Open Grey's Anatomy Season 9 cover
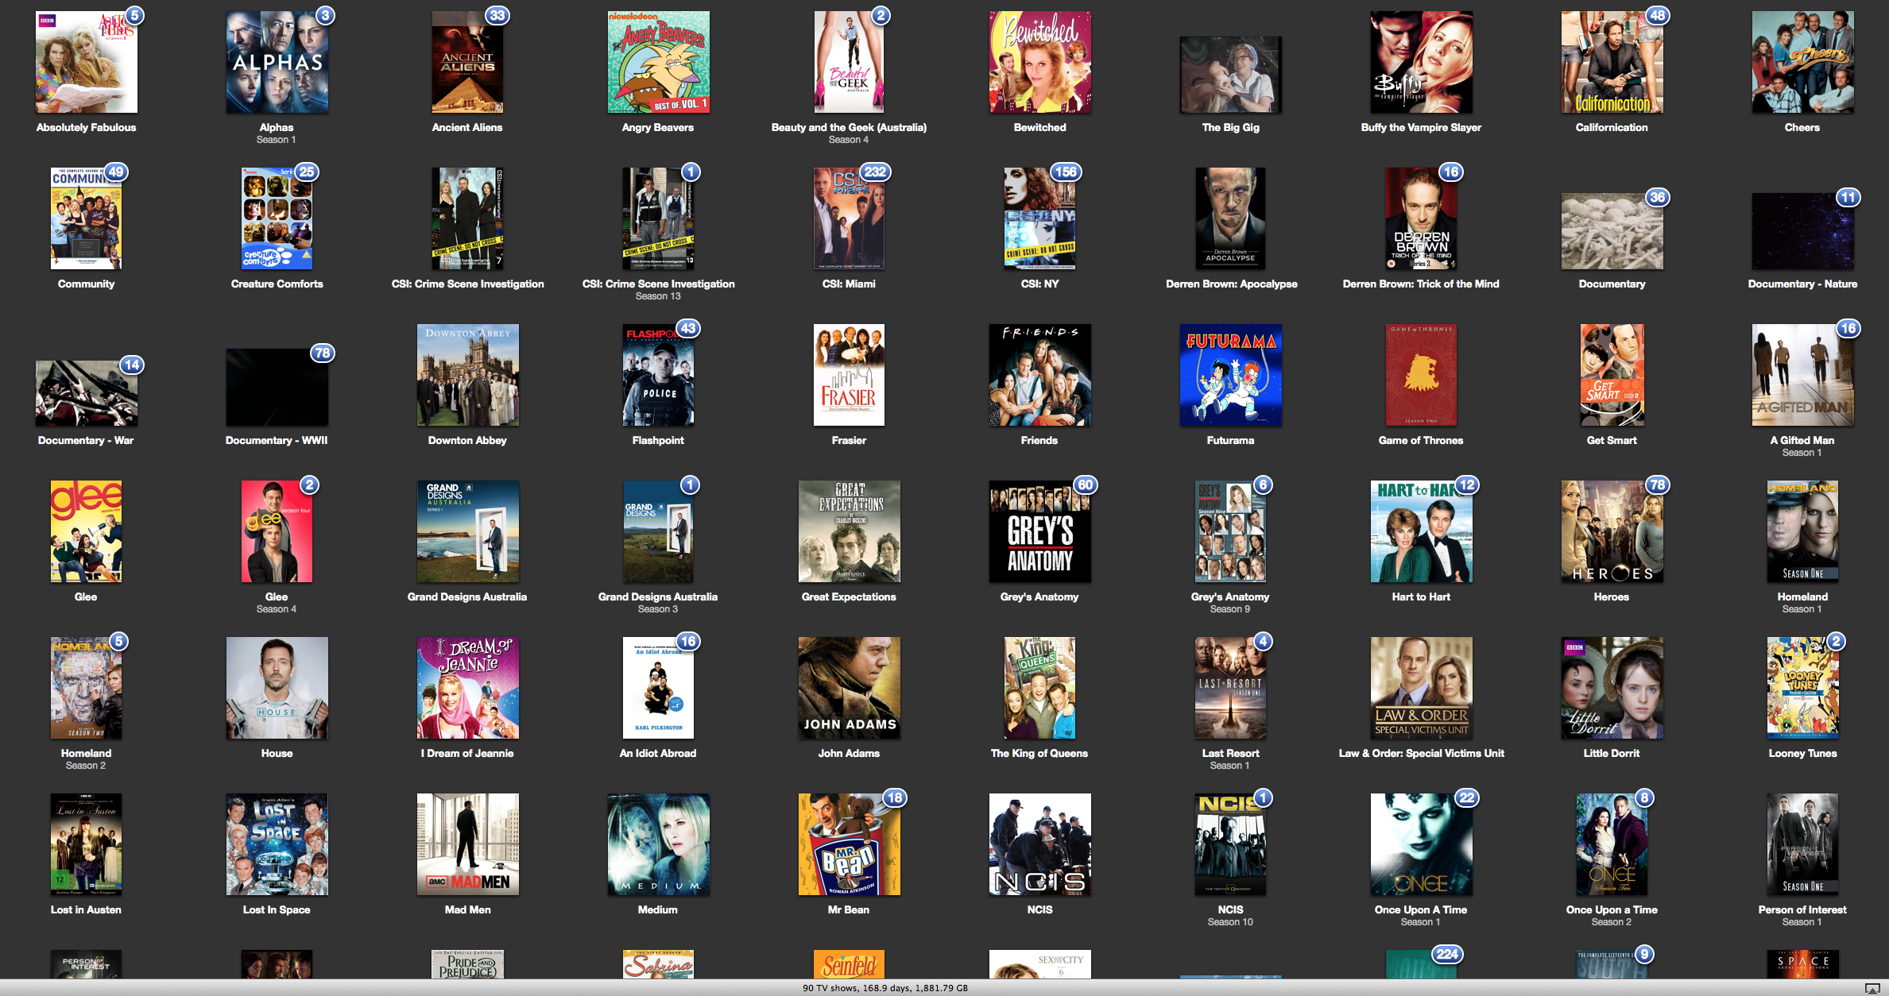The height and width of the screenshot is (996, 1889). click(x=1230, y=531)
